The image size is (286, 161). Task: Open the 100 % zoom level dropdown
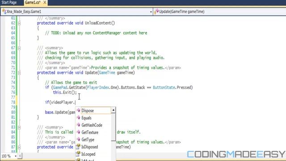point(16,156)
